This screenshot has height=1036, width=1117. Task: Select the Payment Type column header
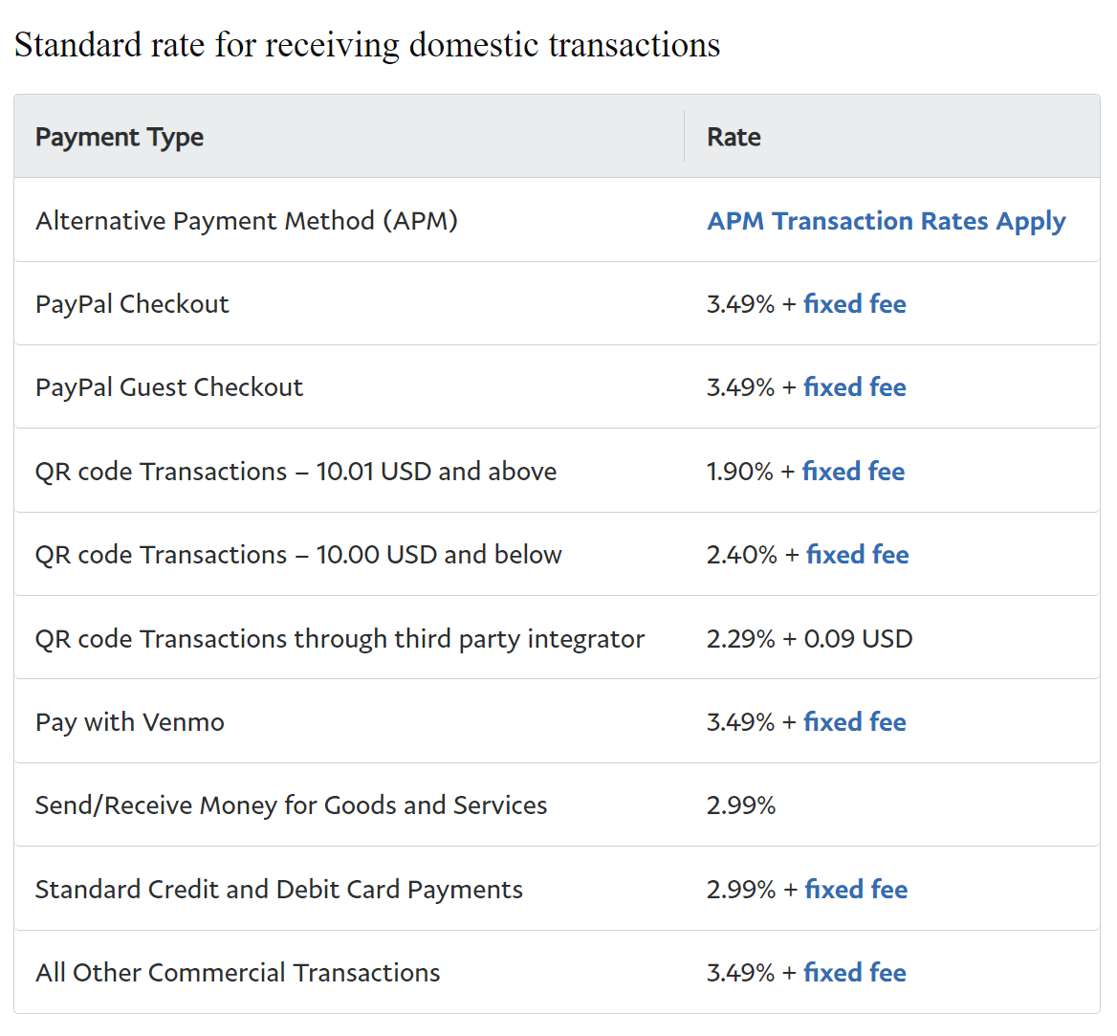(120, 137)
